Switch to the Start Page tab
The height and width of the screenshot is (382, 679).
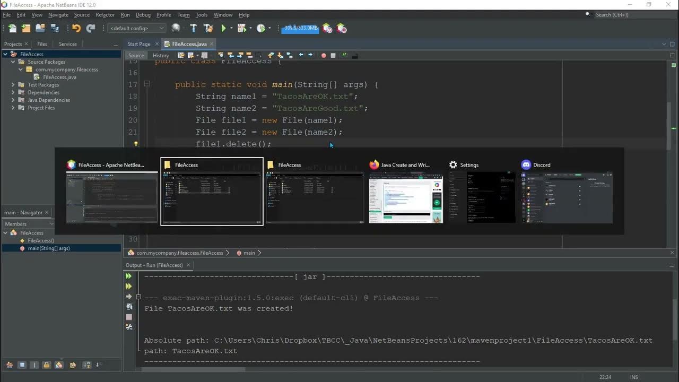click(x=139, y=44)
